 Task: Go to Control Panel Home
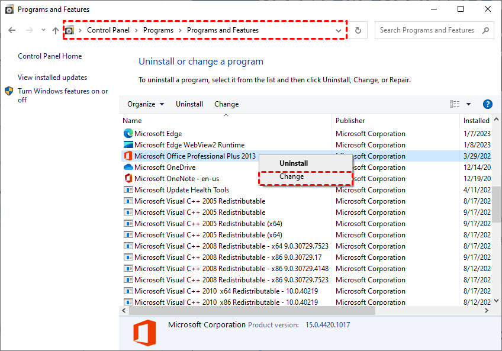(50, 56)
